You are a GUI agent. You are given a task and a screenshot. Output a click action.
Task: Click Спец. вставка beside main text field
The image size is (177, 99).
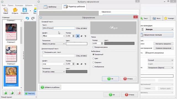82,28
